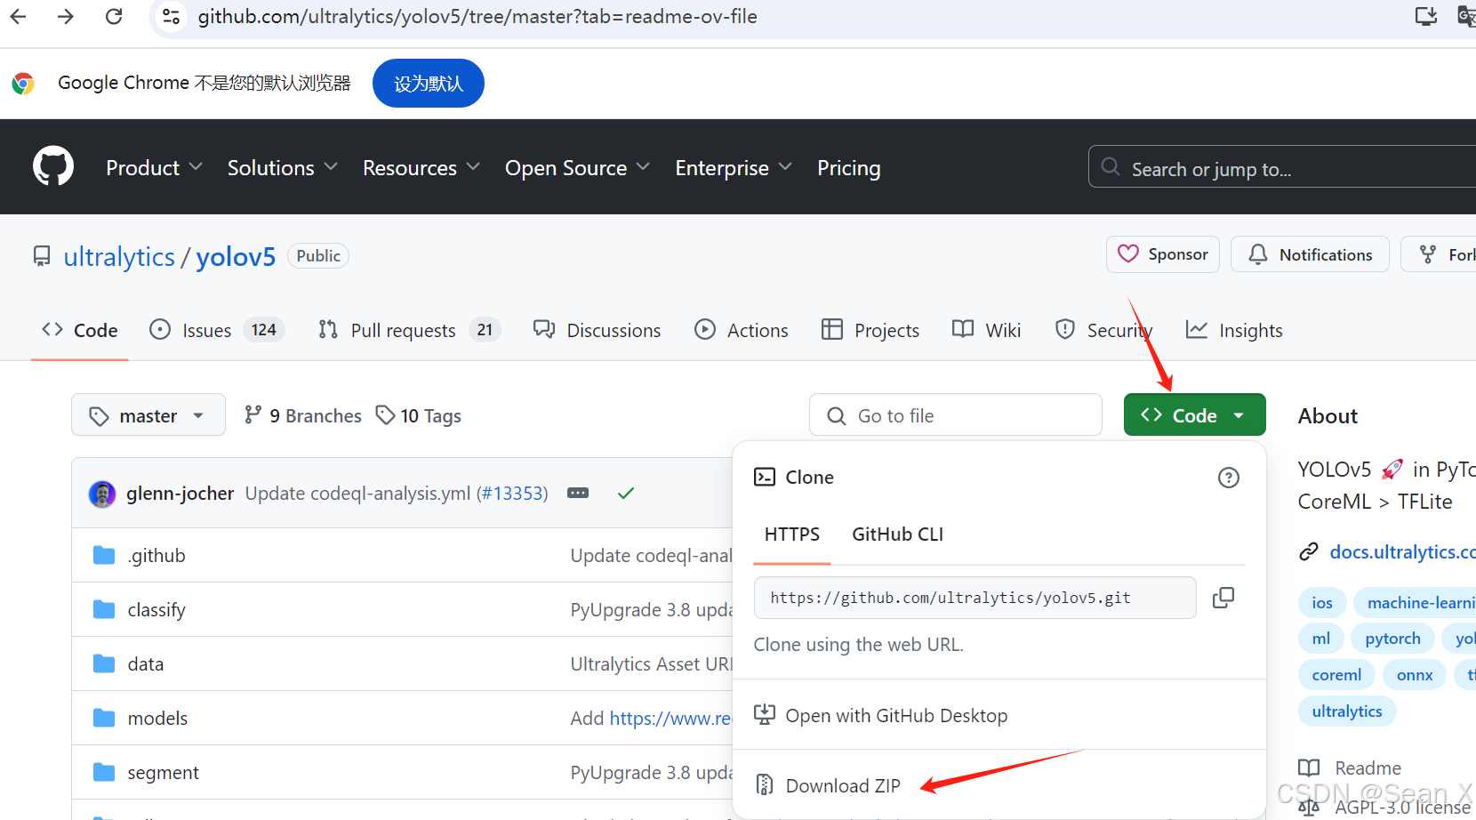Open docs.ultralytics.com link
The height and width of the screenshot is (820, 1476).
(x=1402, y=551)
